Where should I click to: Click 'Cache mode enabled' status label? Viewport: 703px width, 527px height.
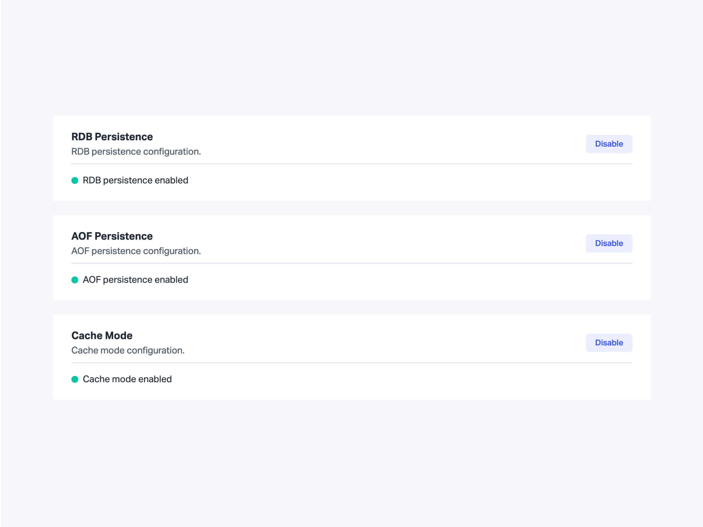(x=127, y=379)
